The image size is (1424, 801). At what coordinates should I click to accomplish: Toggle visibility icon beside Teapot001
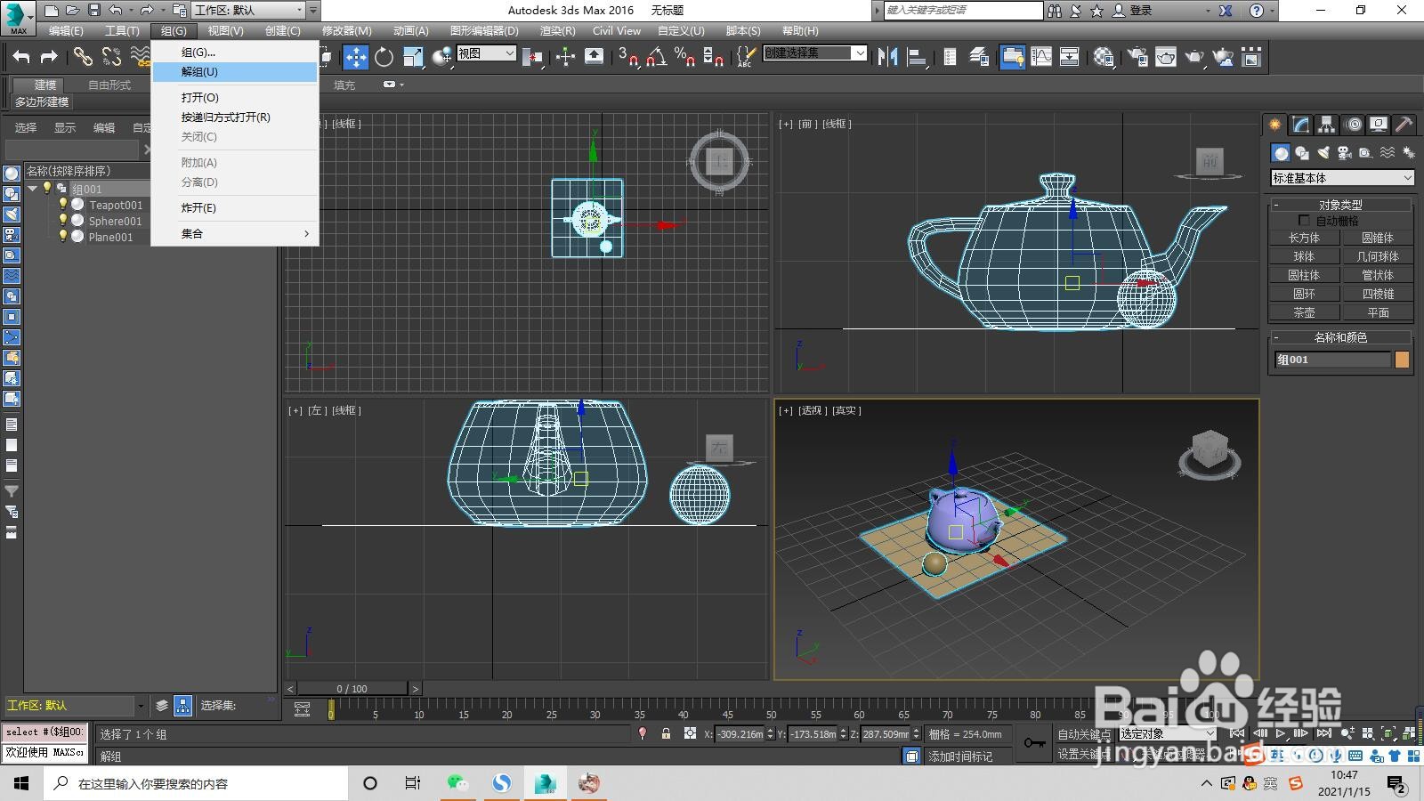coord(62,205)
